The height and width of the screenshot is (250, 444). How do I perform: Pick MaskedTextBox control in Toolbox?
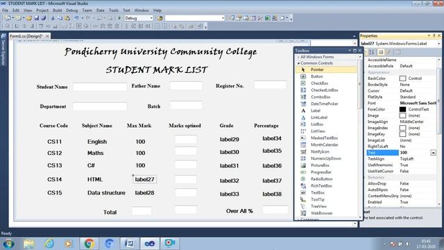(324, 137)
